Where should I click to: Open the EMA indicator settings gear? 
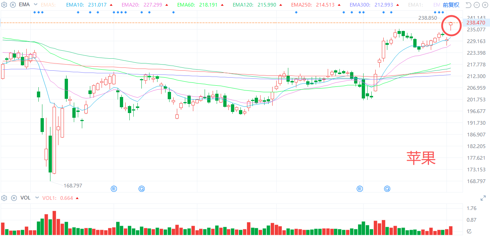(x=4, y=5)
